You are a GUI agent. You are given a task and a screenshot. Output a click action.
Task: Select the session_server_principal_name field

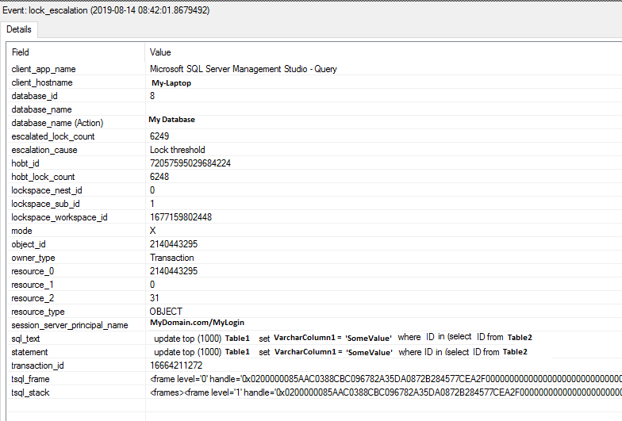(70, 325)
